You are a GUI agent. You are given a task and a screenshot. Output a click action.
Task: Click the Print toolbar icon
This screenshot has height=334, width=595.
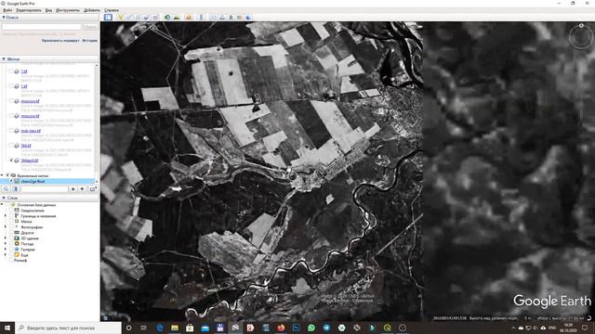point(222,17)
